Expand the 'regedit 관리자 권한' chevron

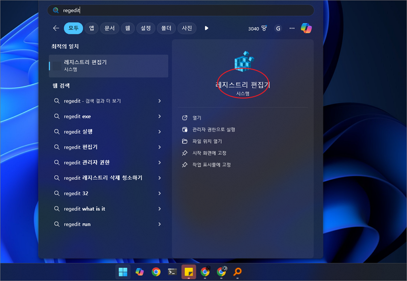pyautogui.click(x=160, y=163)
